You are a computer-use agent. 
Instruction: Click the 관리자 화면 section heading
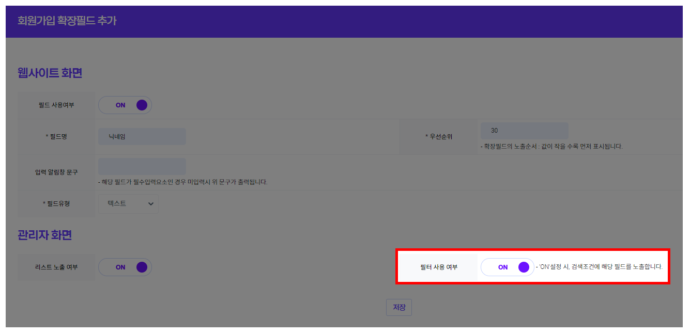(x=45, y=235)
